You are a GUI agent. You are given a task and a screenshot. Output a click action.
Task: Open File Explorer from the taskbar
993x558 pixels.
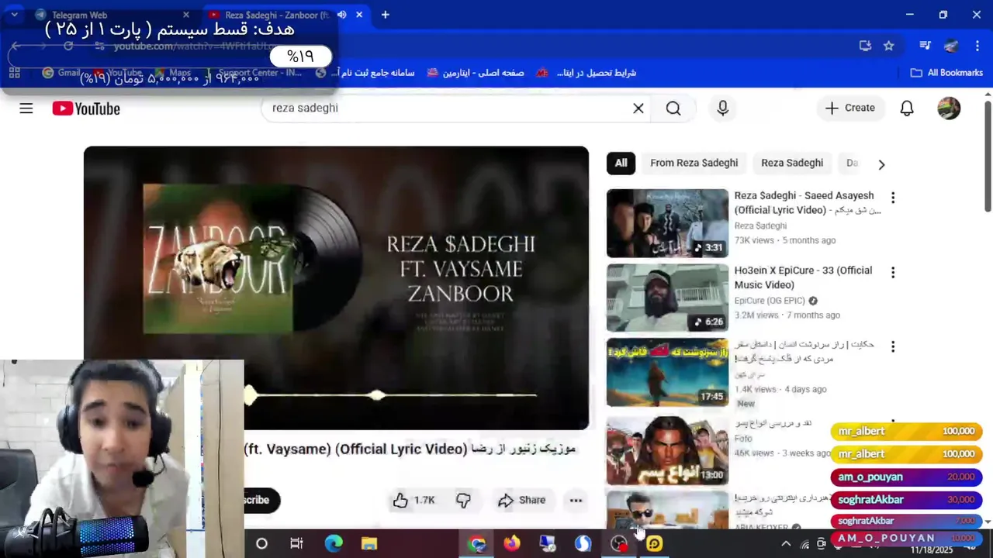pos(369,544)
